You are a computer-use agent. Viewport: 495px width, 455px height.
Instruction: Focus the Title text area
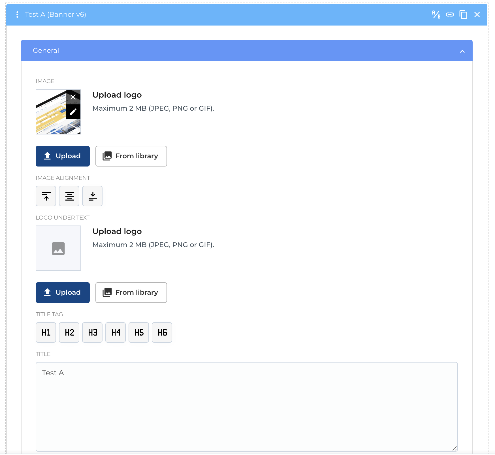click(247, 407)
